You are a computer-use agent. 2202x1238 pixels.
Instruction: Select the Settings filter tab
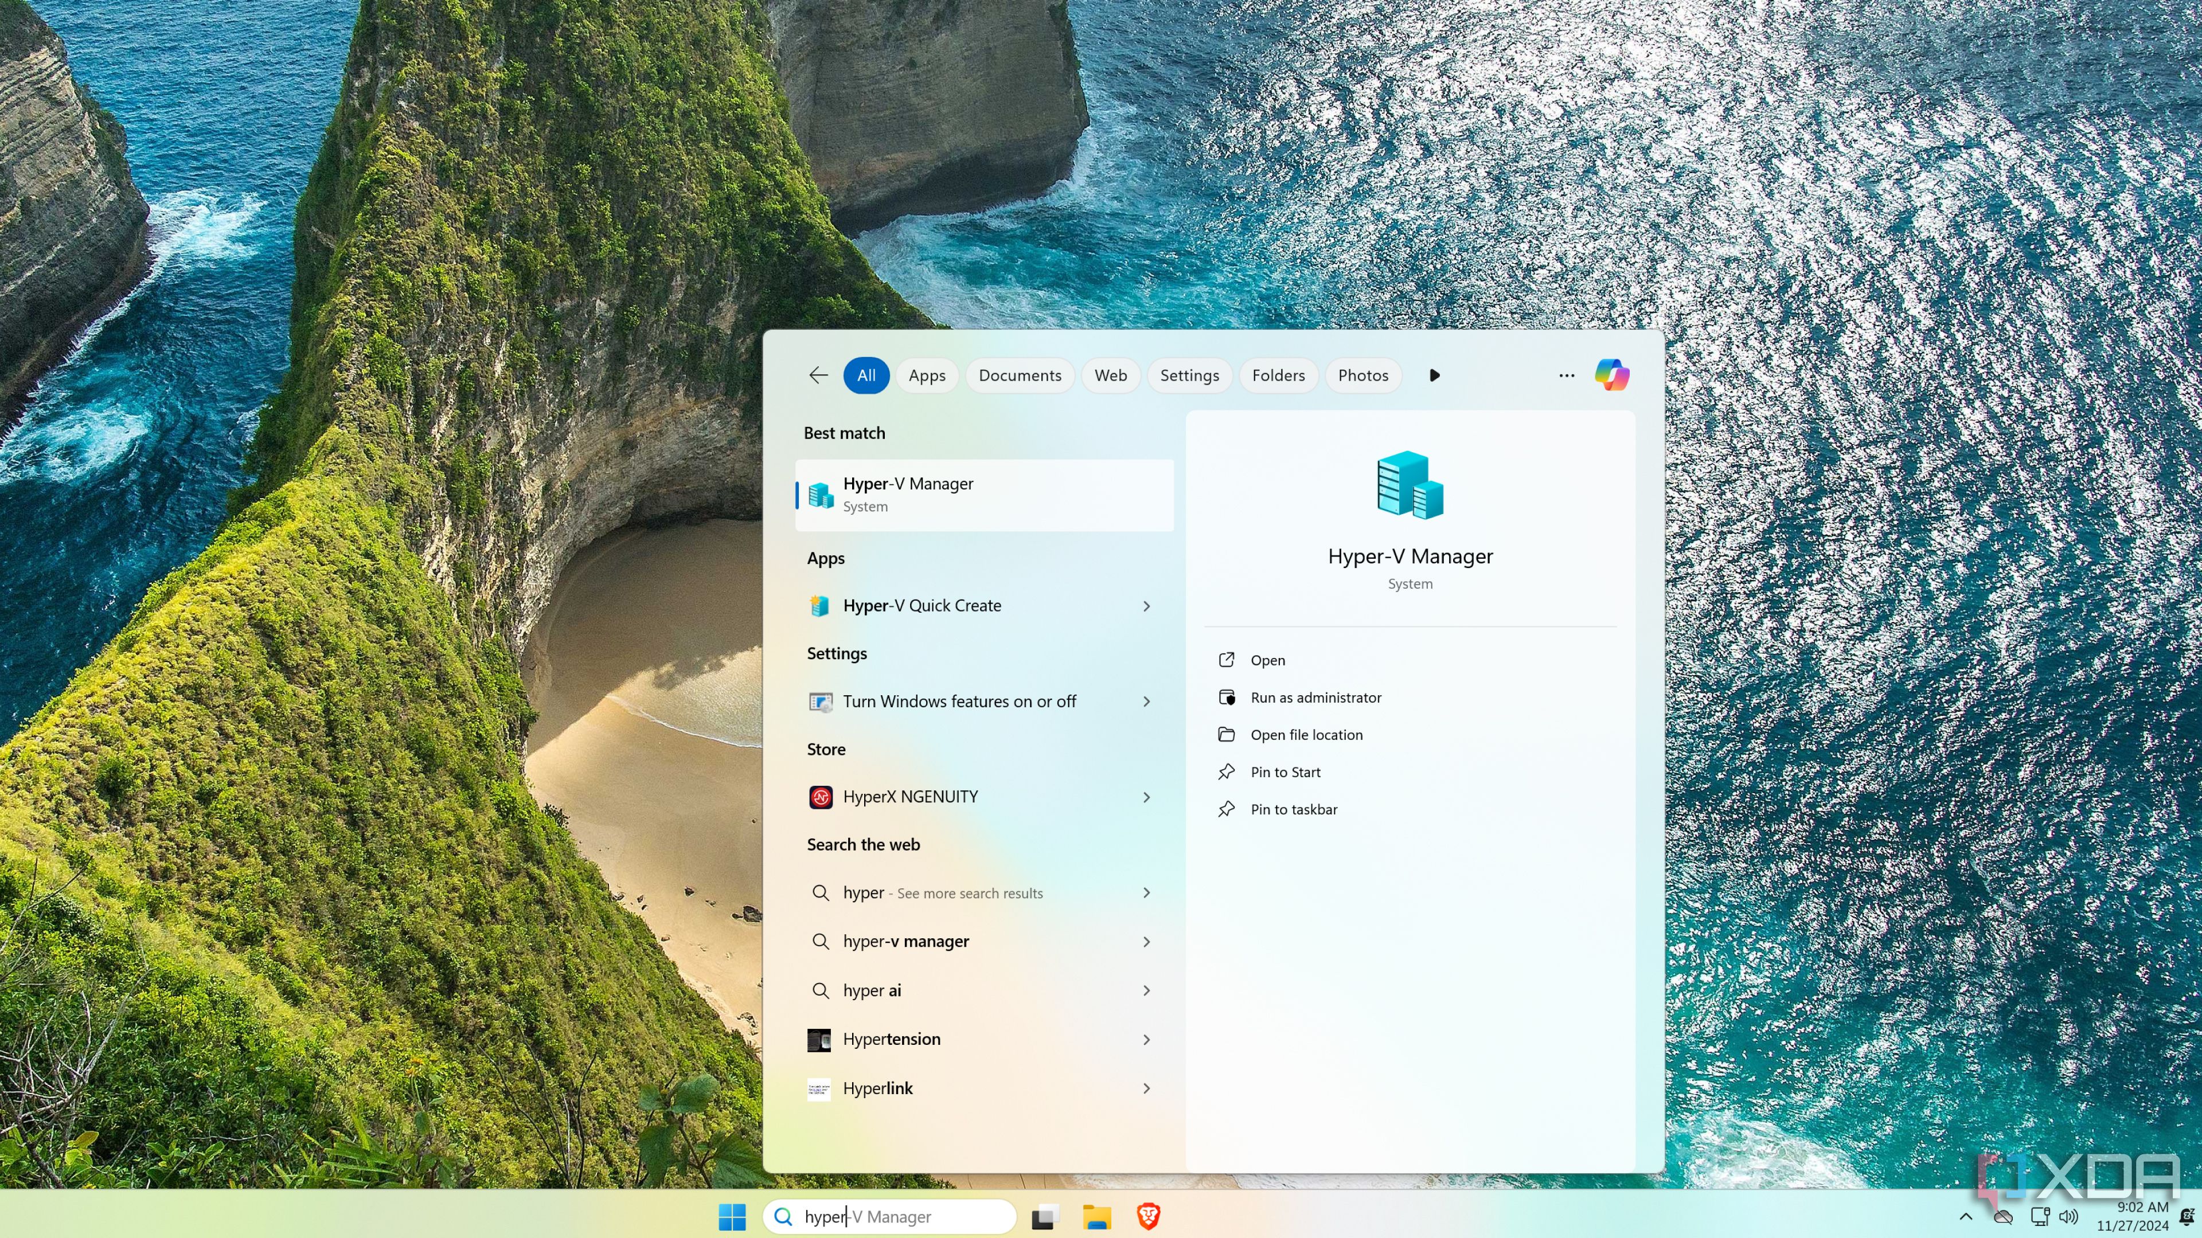1189,375
